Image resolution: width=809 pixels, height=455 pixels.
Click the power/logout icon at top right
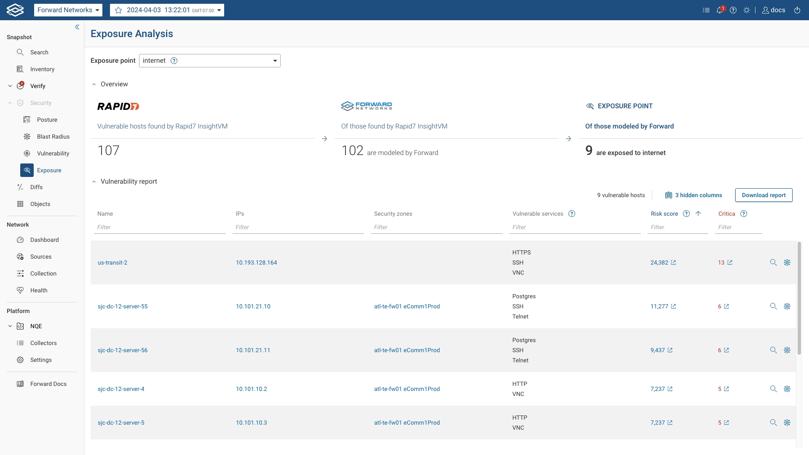[x=797, y=10]
